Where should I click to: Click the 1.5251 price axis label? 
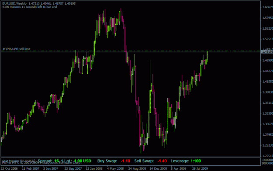(x=267, y=39)
